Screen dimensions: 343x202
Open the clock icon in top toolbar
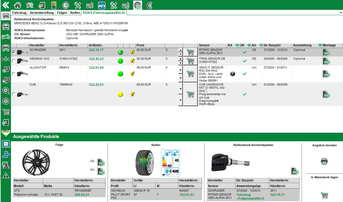(66, 5)
